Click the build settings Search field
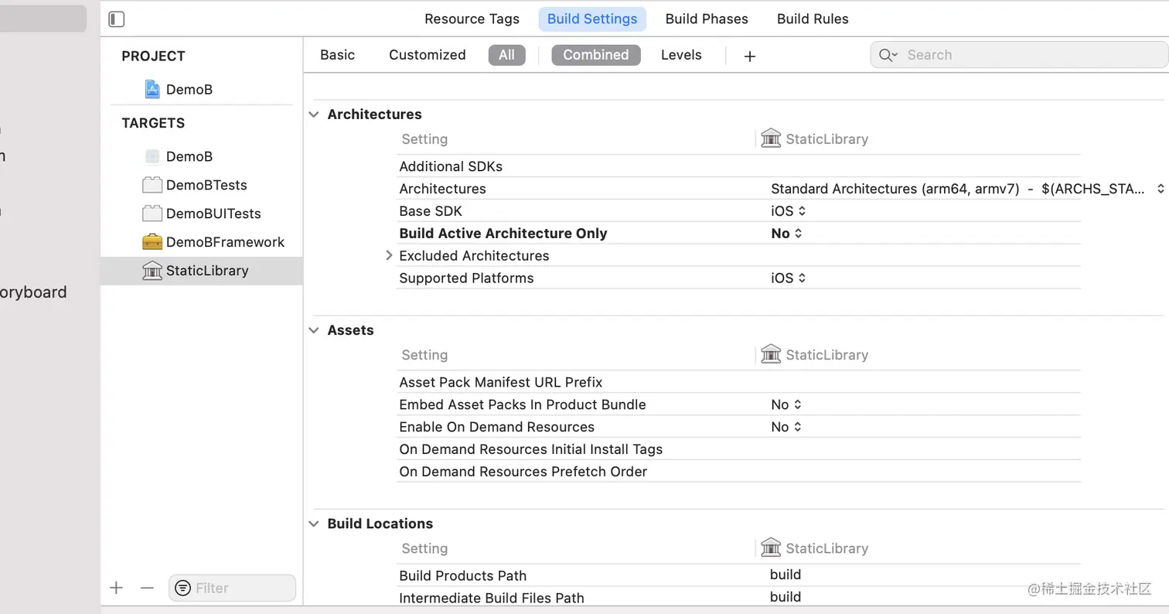Image resolution: width=1169 pixels, height=614 pixels. click(x=1028, y=55)
